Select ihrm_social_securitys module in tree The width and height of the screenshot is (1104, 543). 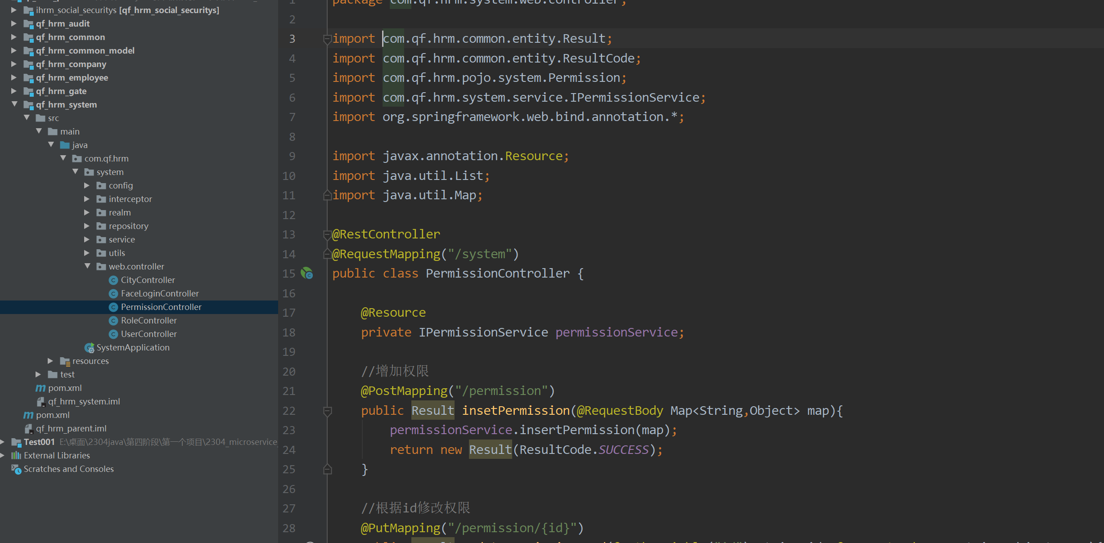pyautogui.click(x=127, y=10)
